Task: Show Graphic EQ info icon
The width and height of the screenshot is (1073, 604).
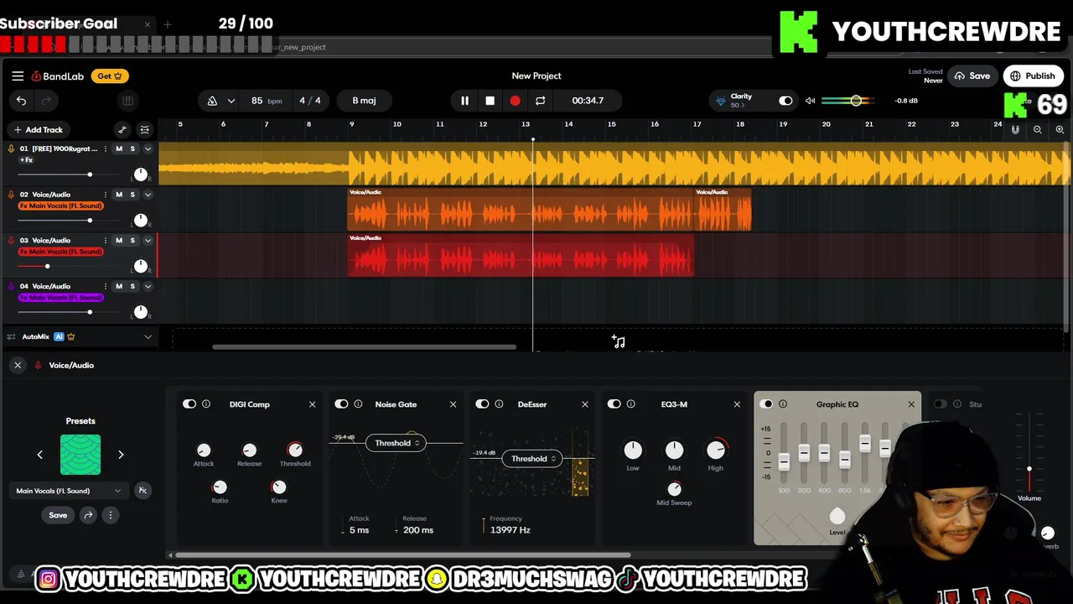Action: [x=783, y=404]
